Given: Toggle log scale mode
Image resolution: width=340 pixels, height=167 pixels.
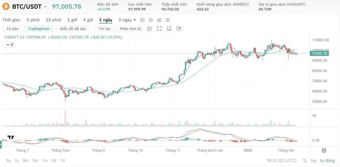Looking at the screenshot, I should coord(313,161).
